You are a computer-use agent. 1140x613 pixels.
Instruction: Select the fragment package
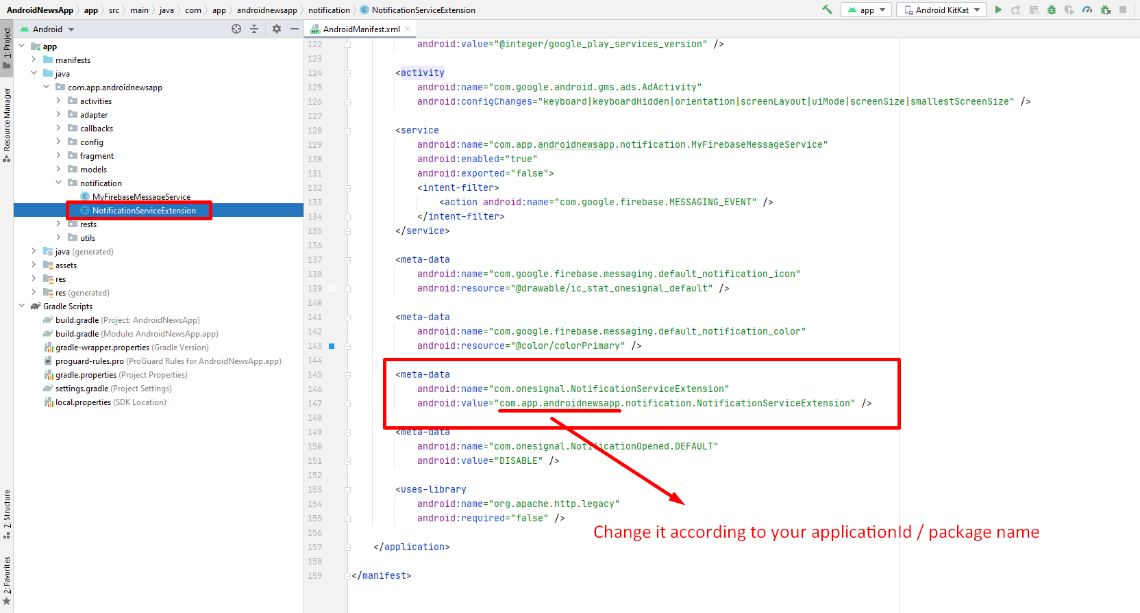click(97, 156)
